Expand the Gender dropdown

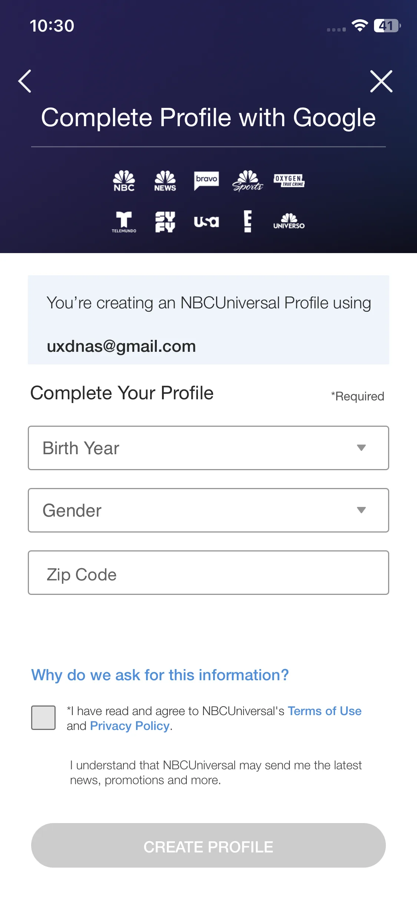[x=208, y=510]
